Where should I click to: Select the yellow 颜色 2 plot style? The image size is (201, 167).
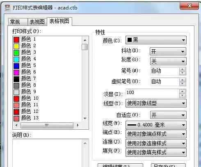coord(25,46)
